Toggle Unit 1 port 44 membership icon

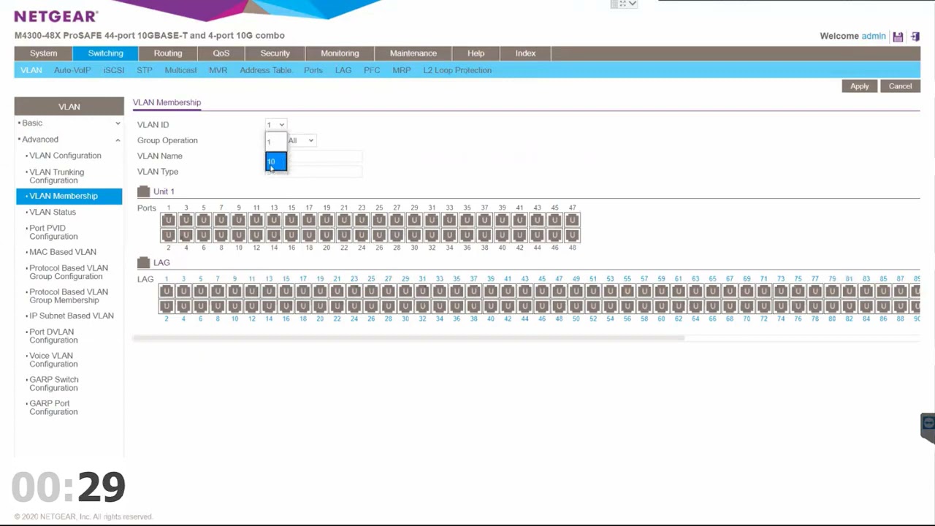pos(537,235)
